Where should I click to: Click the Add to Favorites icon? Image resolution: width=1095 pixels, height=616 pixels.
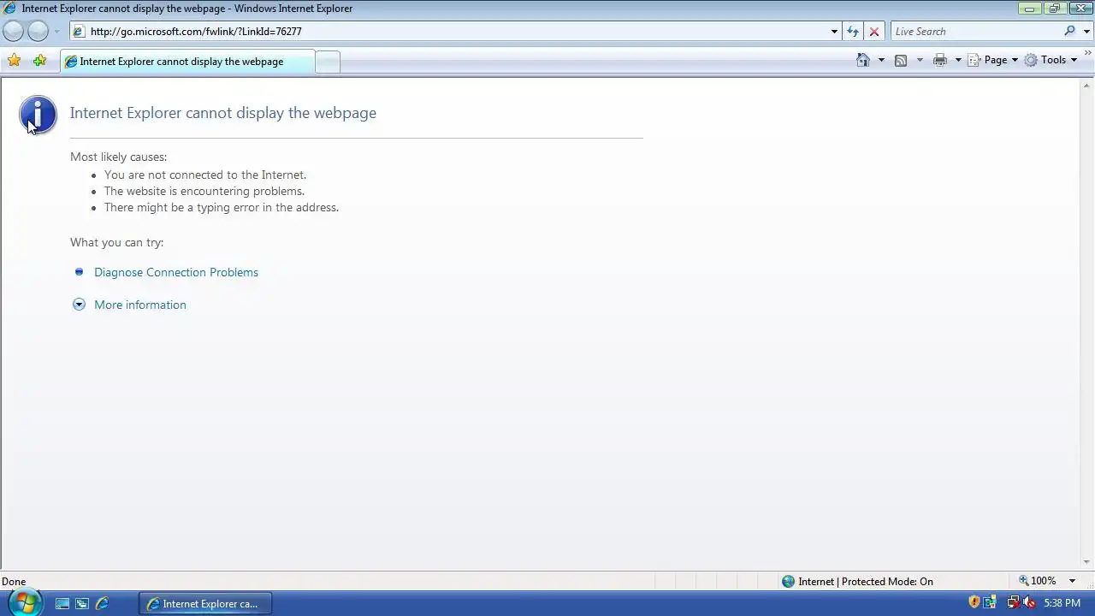click(x=39, y=61)
